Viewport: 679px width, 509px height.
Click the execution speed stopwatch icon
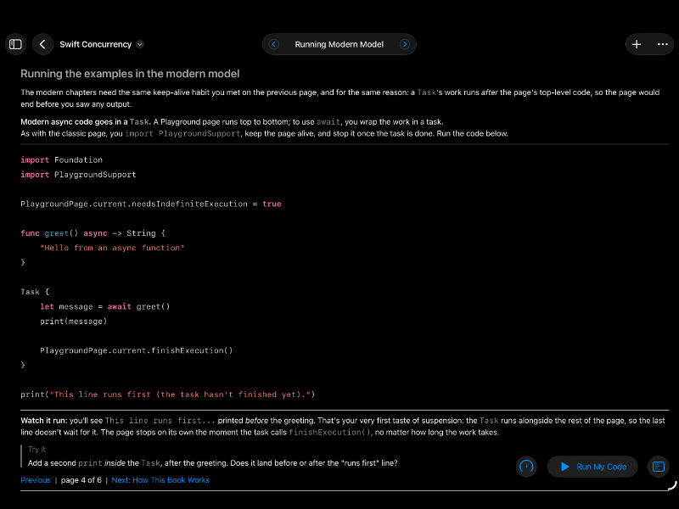point(526,467)
